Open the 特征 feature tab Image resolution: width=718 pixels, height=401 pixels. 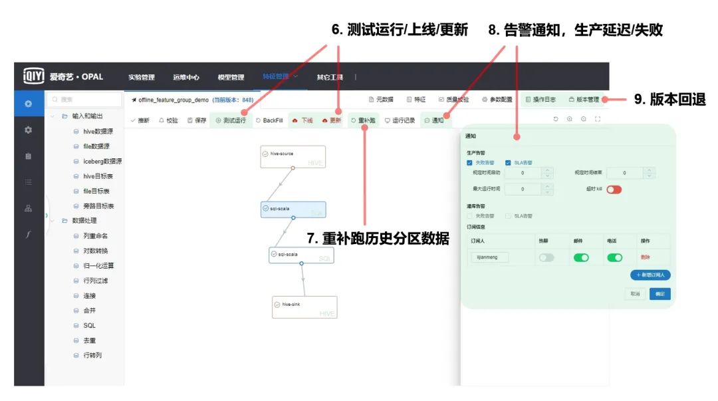(416, 99)
